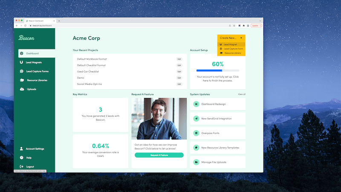The image size is (341, 192).
Task: Pick Resource Library from Create New menu
Action: (x=232, y=53)
